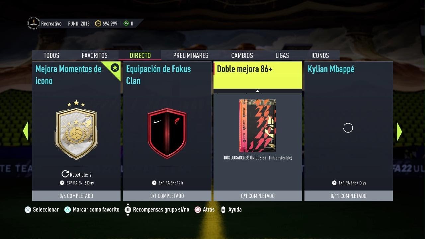Click the FUT coins balance icon
This screenshot has height=239, width=425.
(x=98, y=24)
